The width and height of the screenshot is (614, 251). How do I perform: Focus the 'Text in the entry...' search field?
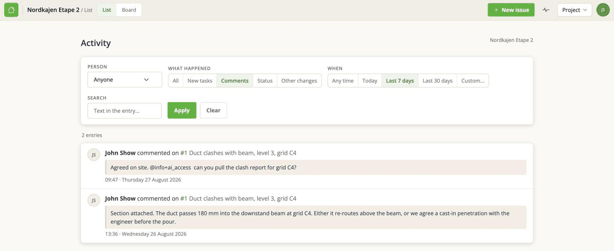124,111
